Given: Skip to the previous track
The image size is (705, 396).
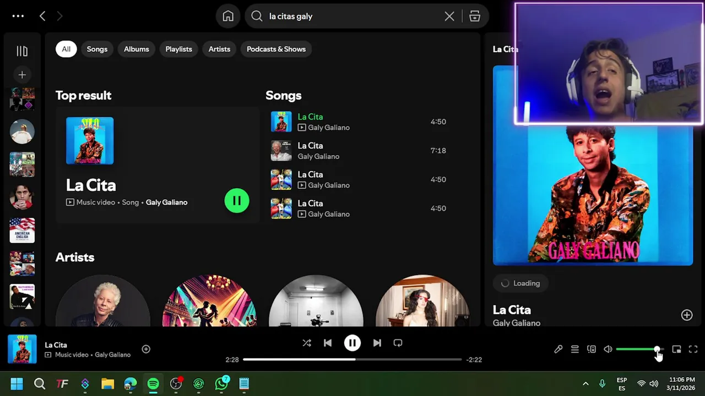Looking at the screenshot, I should tap(328, 343).
